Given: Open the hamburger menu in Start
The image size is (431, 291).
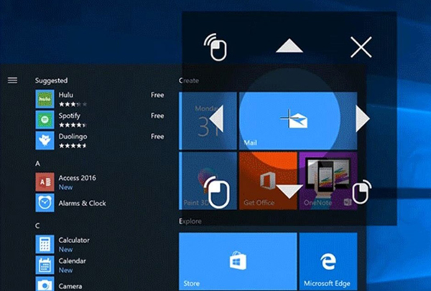Looking at the screenshot, I should click(x=11, y=80).
